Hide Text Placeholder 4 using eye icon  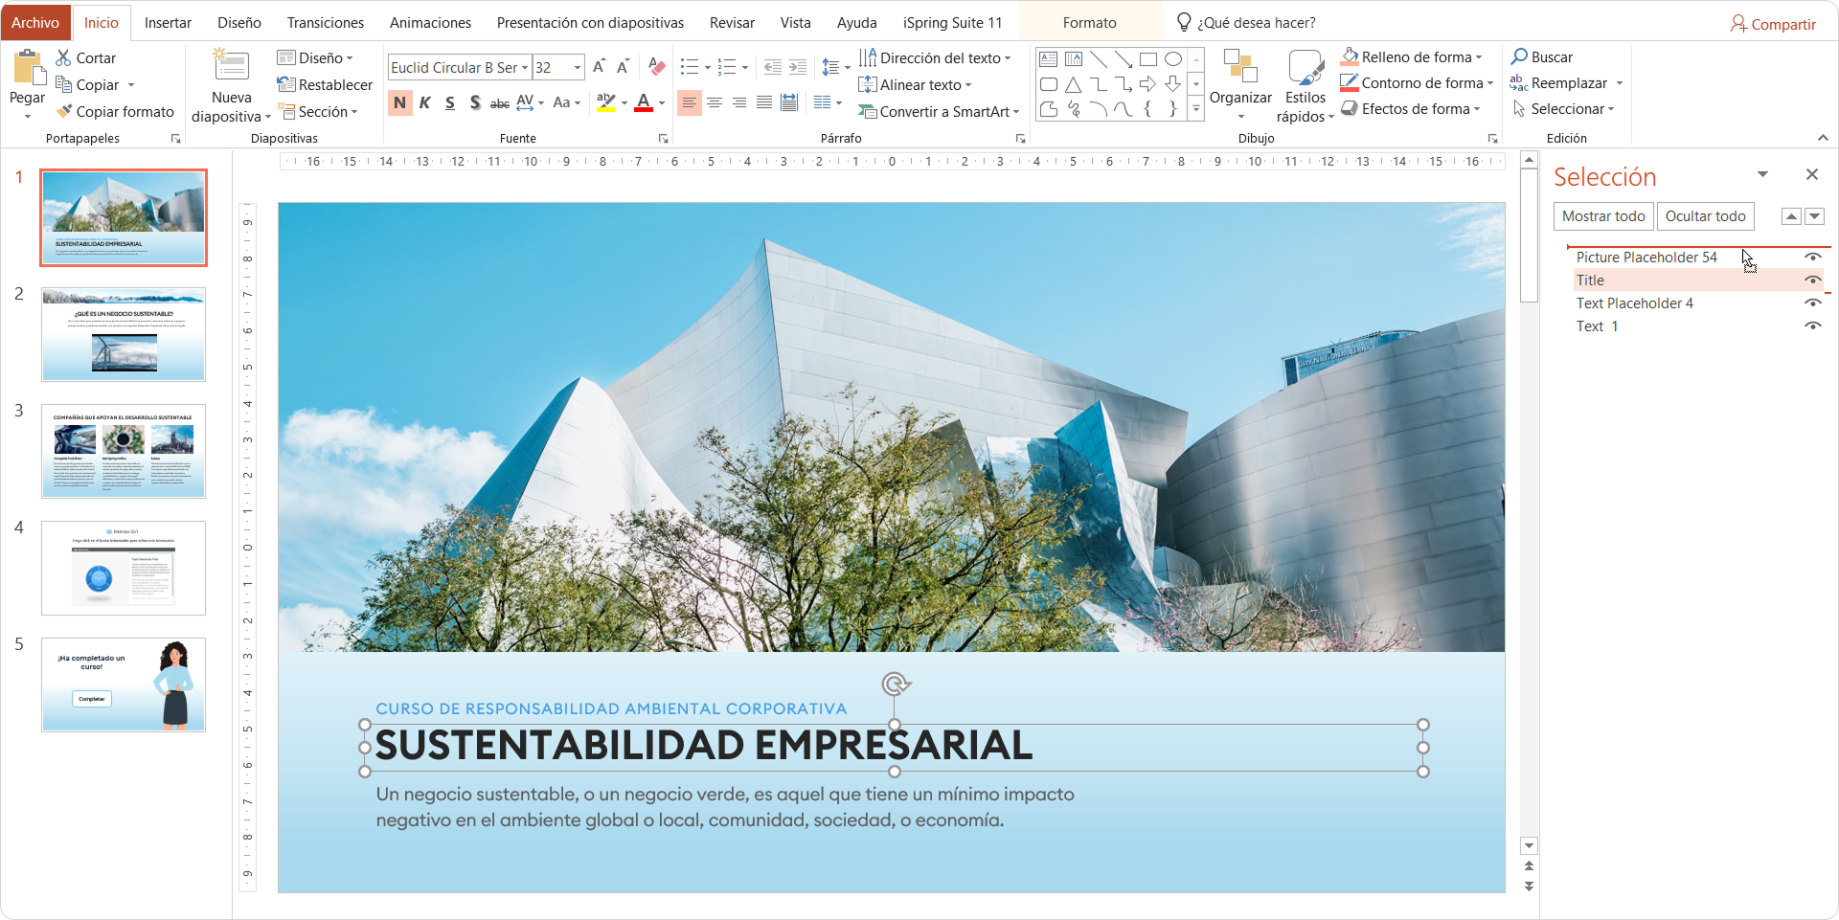[1813, 303]
